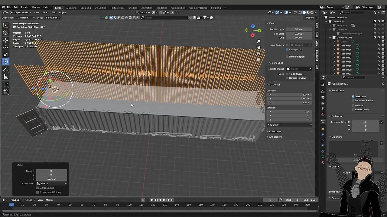Switch to the Modeling workspace tab
387x217 pixels.
pyautogui.click(x=71, y=8)
